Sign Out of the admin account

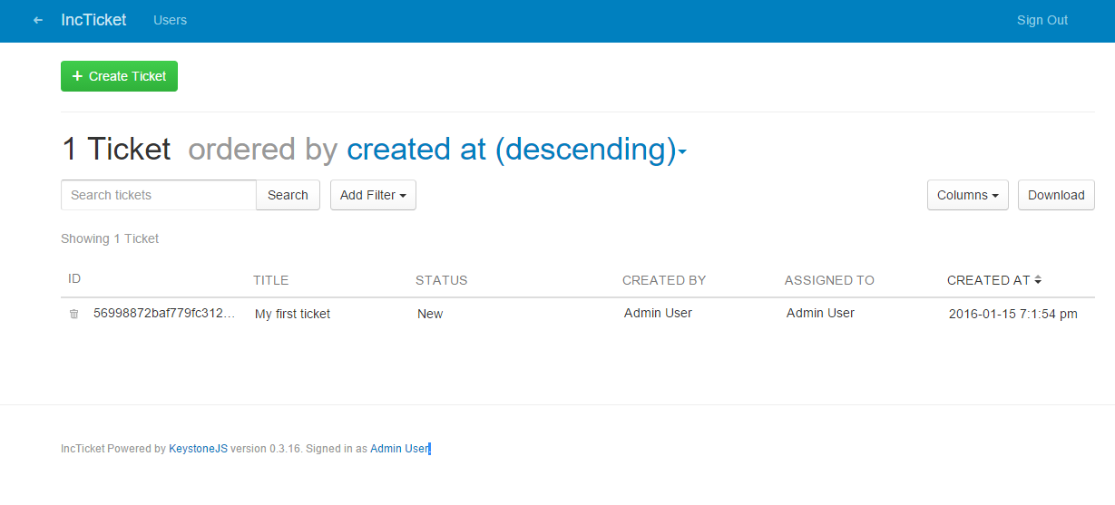(1042, 20)
